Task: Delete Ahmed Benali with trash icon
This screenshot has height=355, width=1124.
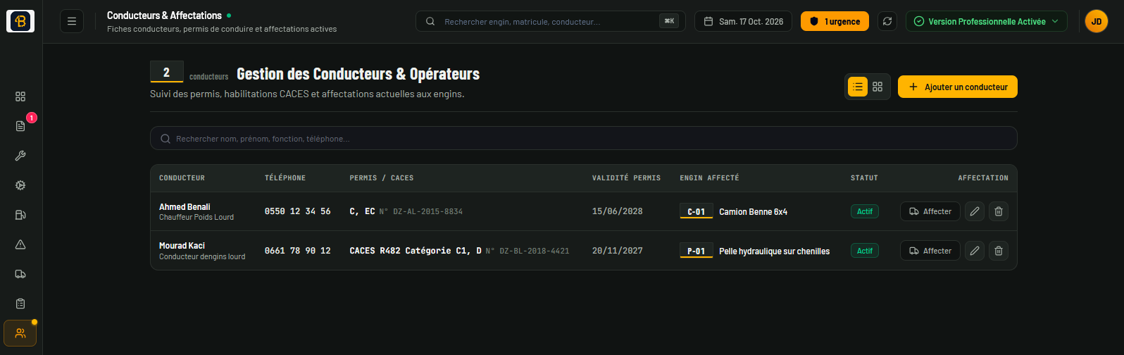Action: [999, 211]
